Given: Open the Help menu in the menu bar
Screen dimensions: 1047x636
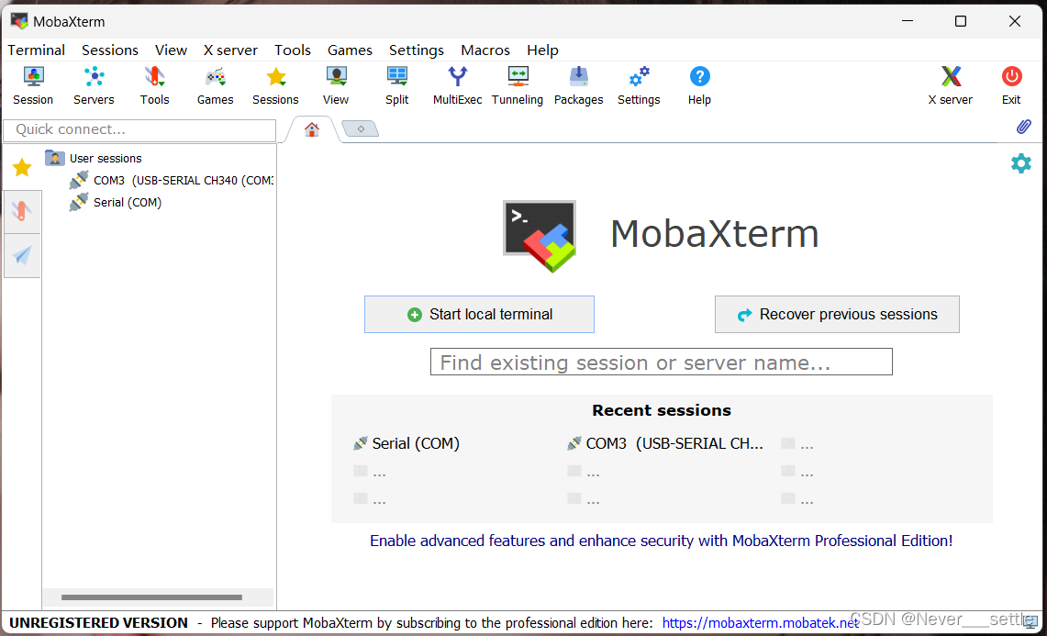Looking at the screenshot, I should 542,50.
